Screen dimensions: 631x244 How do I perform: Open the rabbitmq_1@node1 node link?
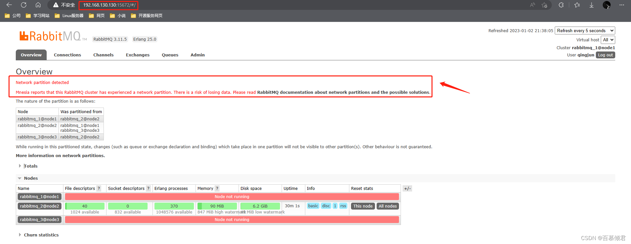click(x=39, y=196)
